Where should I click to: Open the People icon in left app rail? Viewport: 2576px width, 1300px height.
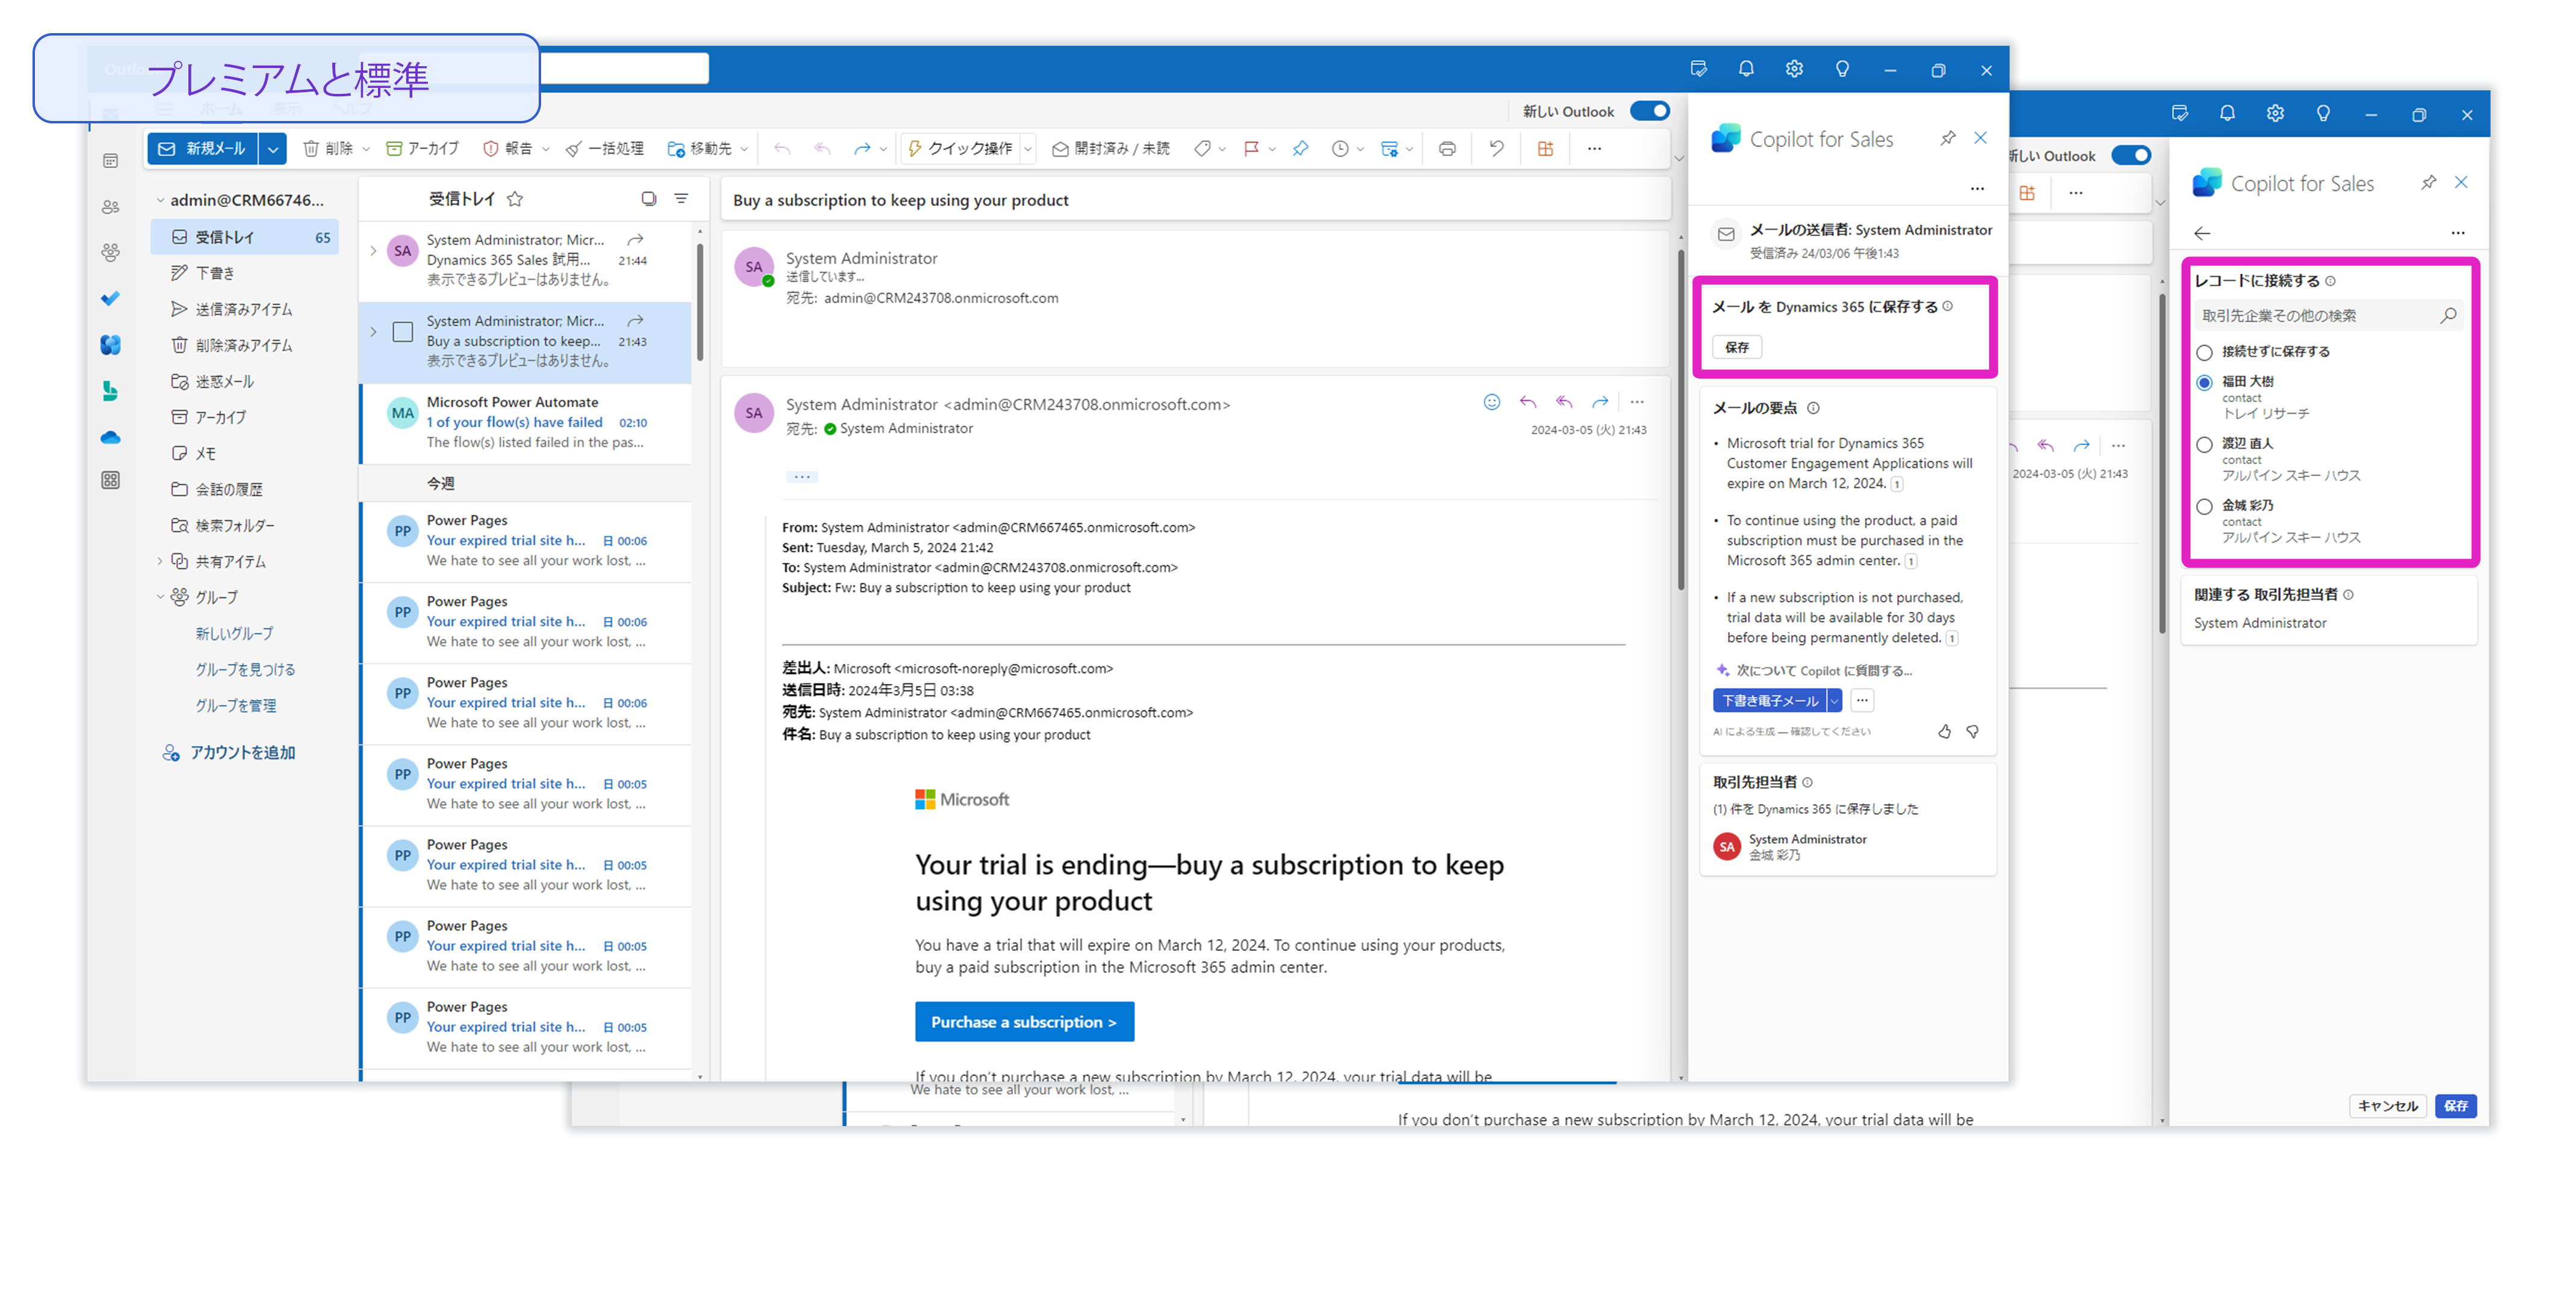110,206
